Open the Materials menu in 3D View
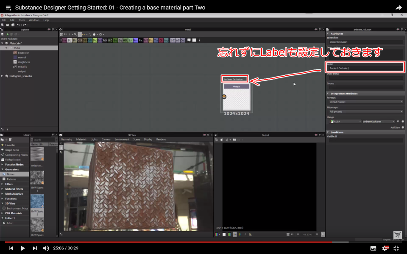 pos(81,139)
